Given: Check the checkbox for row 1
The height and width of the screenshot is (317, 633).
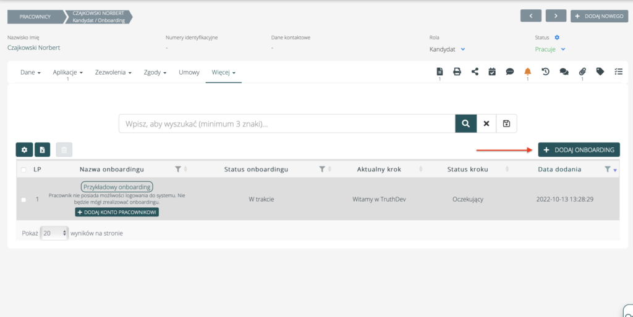Looking at the screenshot, I should point(23,200).
